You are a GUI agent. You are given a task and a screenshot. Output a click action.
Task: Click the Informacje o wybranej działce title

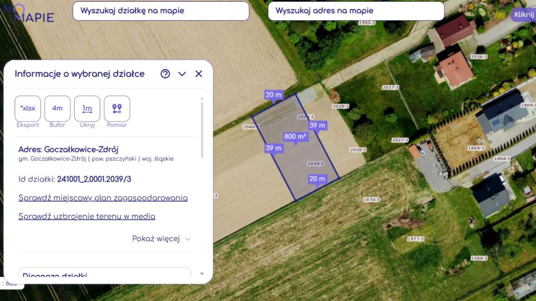[x=80, y=74]
